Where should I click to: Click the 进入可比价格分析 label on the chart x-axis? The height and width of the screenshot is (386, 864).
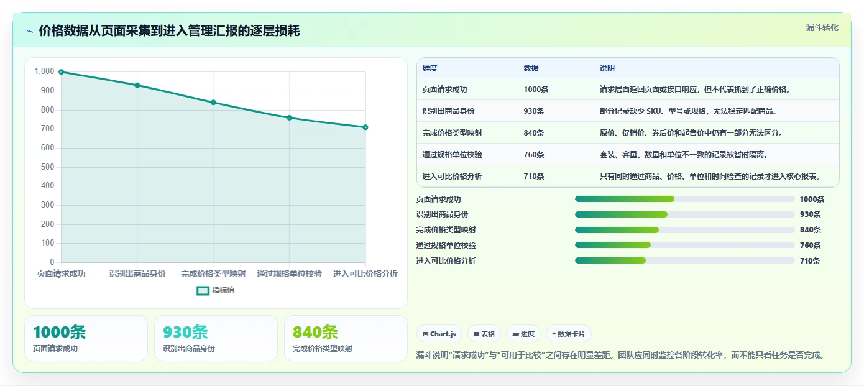click(365, 273)
